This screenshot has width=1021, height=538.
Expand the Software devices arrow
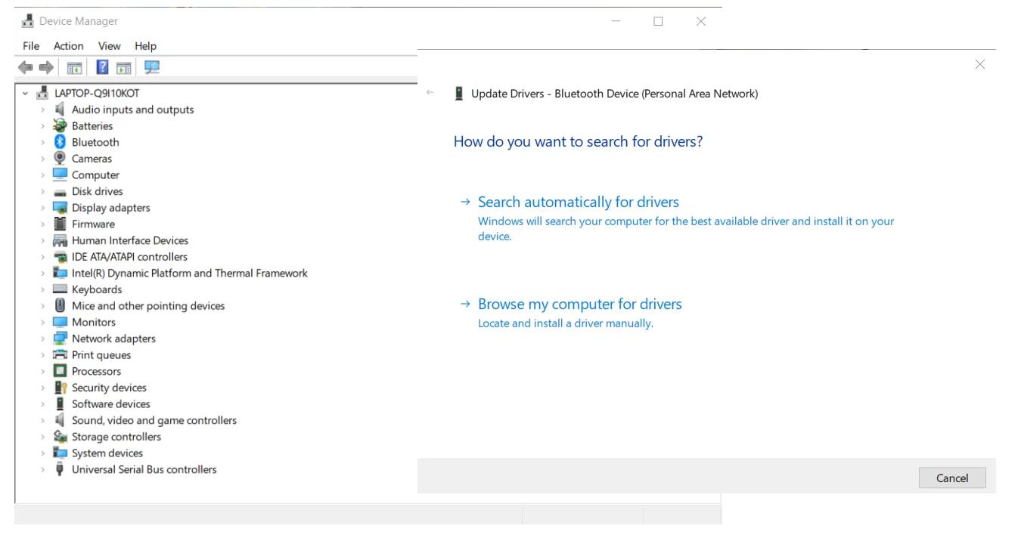(43, 404)
